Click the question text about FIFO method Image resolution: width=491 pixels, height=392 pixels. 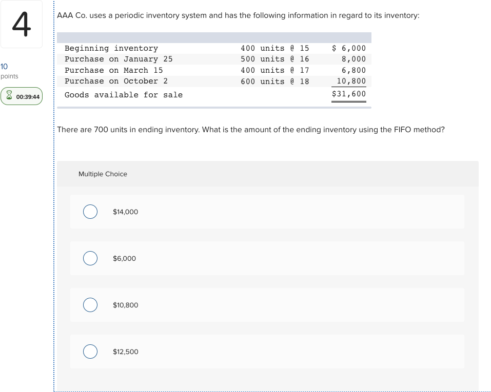[x=251, y=130]
